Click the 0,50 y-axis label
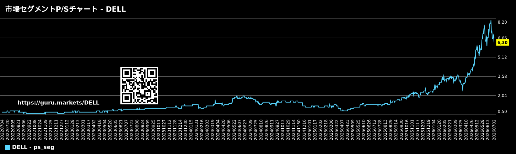Viewport: 516px width, 154px height. click(502, 112)
